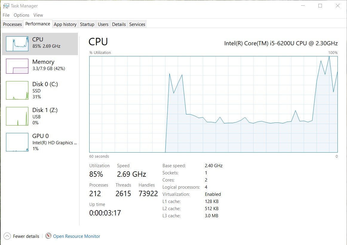Open the Startup tab
The width and height of the screenshot is (347, 245).
pyautogui.click(x=87, y=24)
